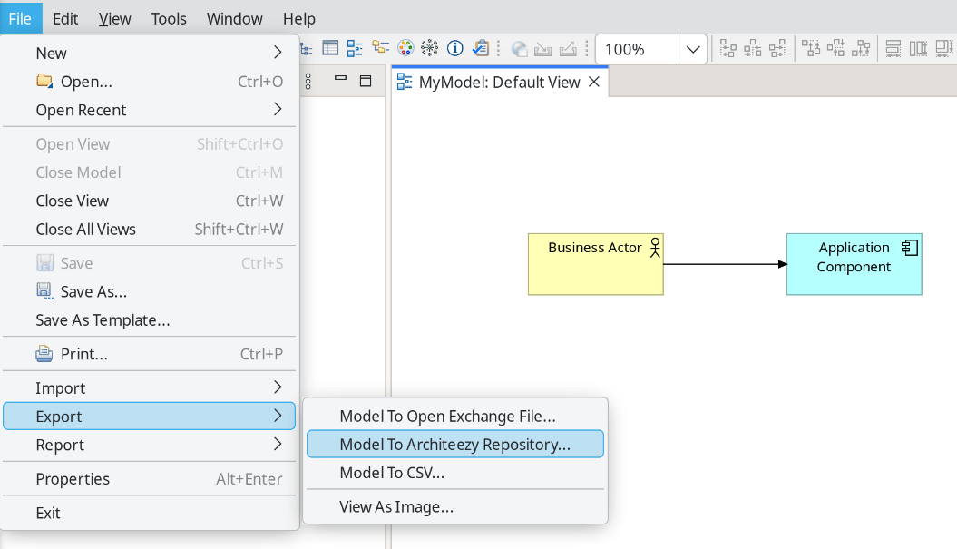Click the printer icon beside Print...

[44, 354]
